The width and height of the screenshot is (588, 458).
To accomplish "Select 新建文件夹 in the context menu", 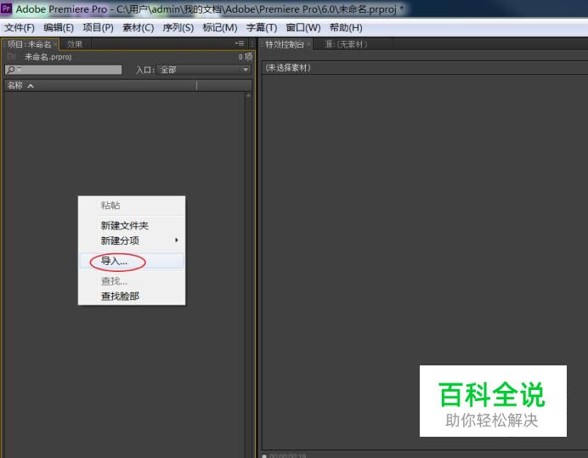I will coord(131,225).
